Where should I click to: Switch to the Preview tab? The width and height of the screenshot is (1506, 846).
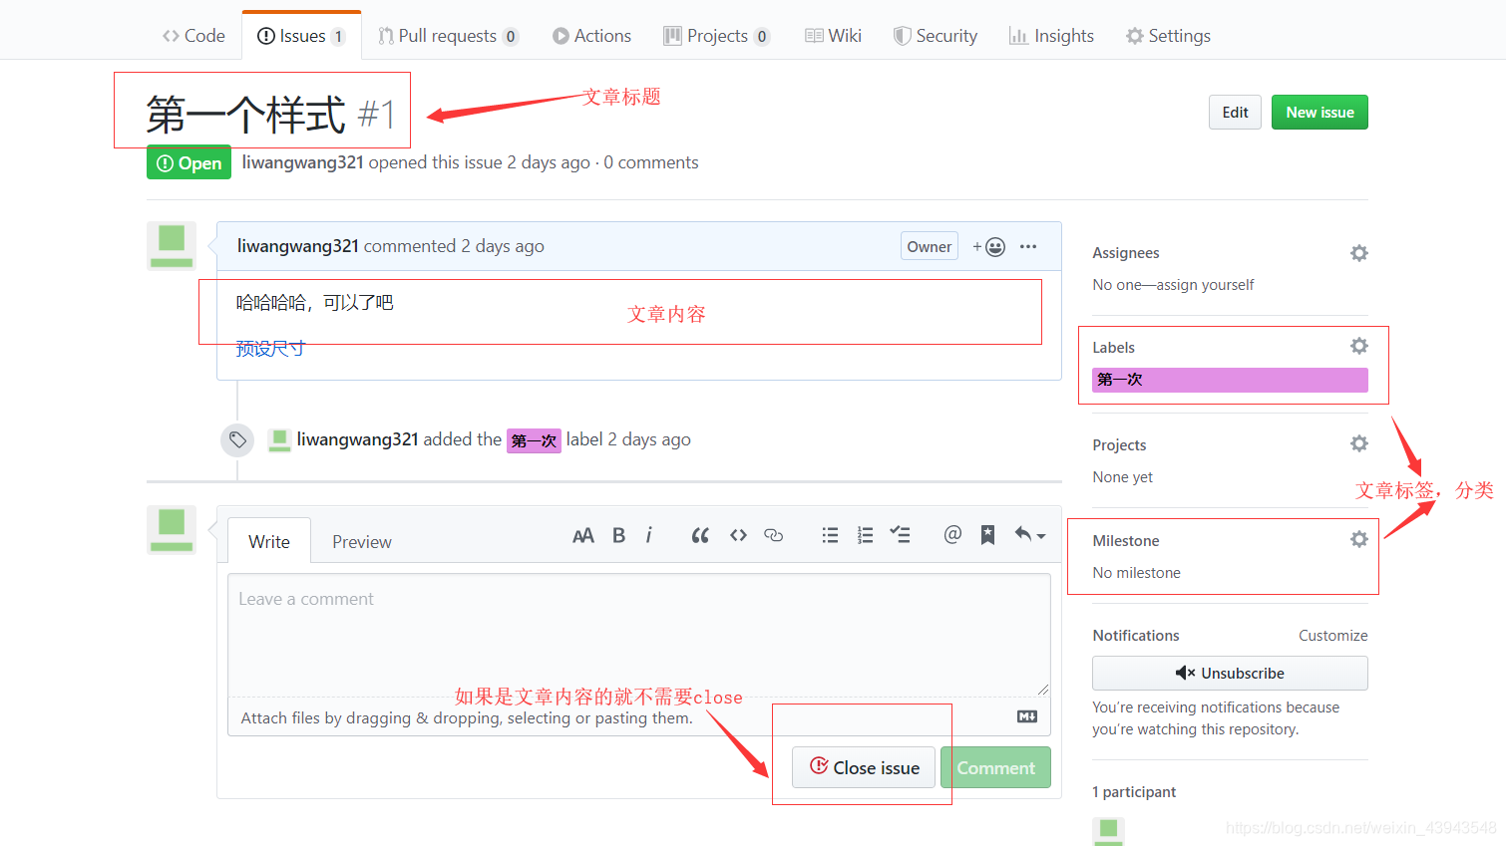pyautogui.click(x=361, y=542)
